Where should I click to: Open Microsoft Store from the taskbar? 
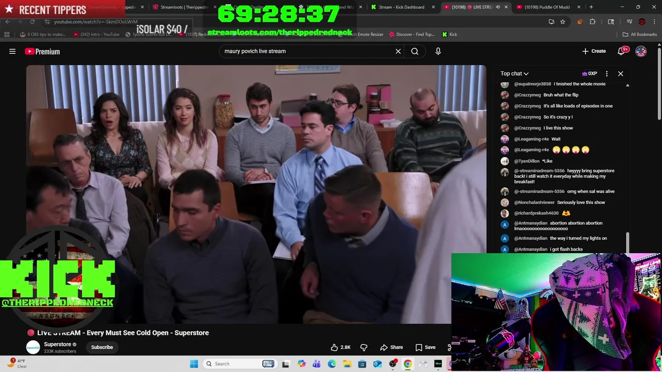pyautogui.click(x=363, y=364)
